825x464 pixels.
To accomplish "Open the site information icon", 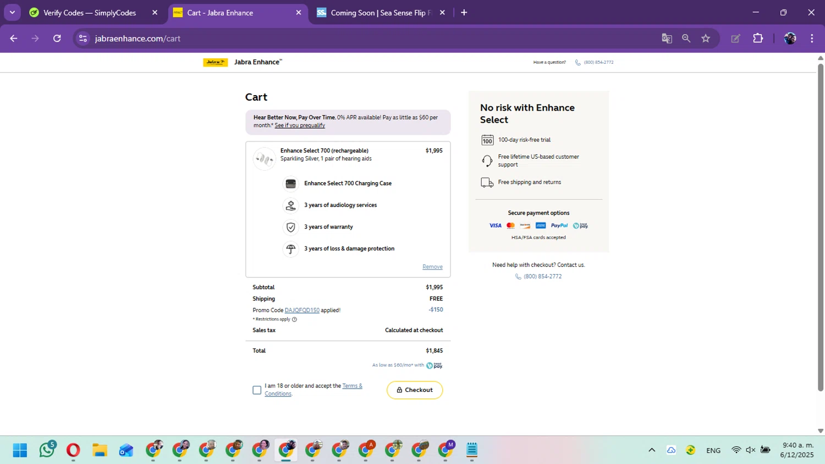I will pyautogui.click(x=83, y=39).
